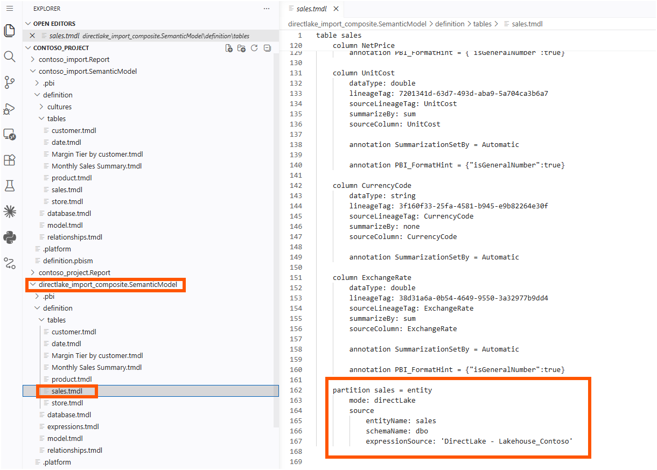
Task: Open the Search view
Action: point(9,57)
